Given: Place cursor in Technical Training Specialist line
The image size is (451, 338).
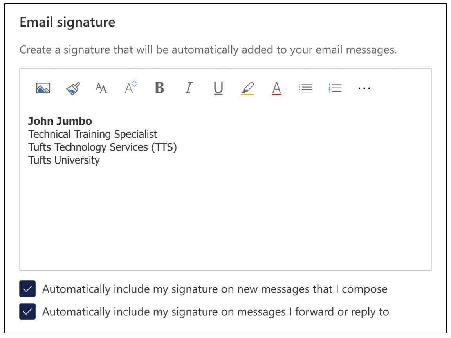Looking at the screenshot, I should (x=93, y=134).
